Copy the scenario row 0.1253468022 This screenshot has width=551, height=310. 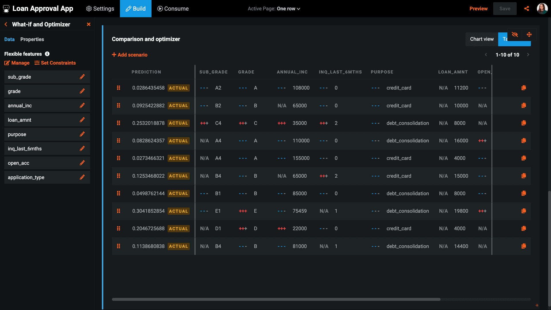[x=524, y=176]
